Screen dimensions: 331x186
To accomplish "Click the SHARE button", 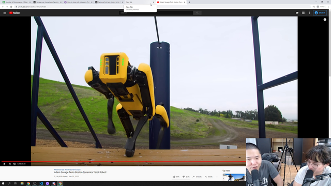I will point(197,177).
